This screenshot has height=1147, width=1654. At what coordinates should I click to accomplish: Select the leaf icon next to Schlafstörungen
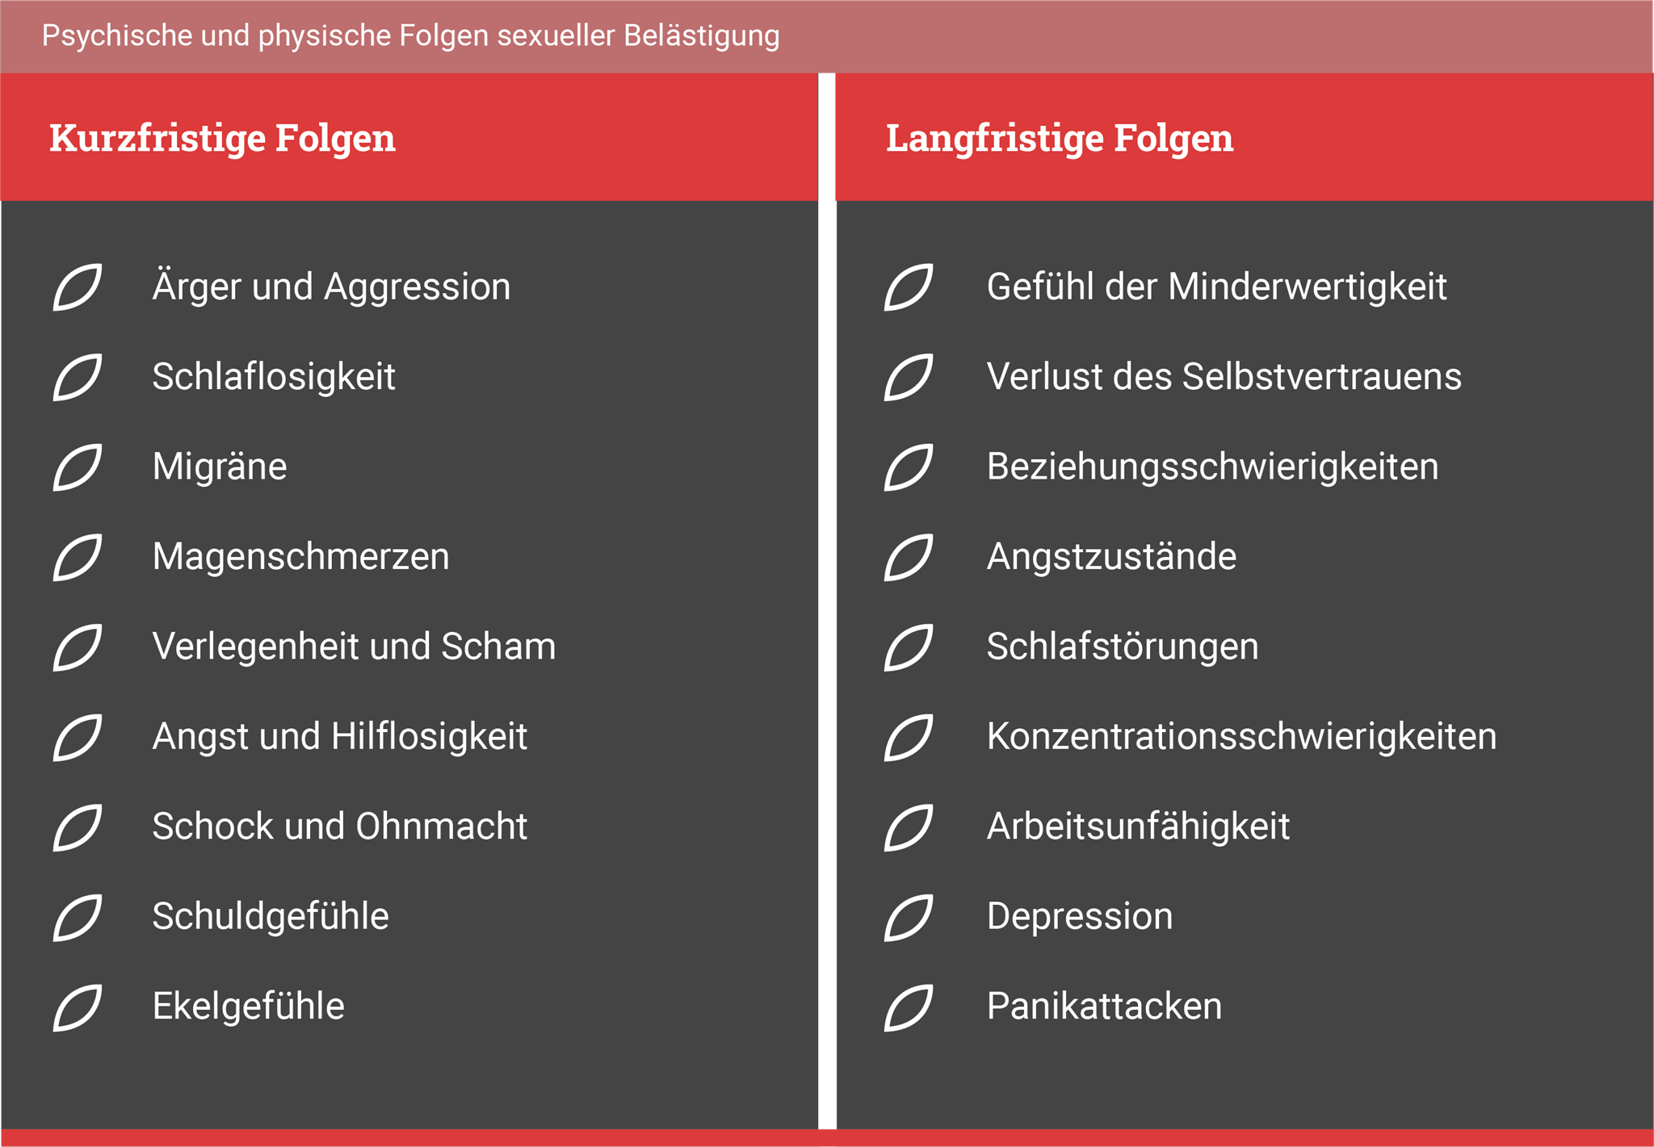pyautogui.click(x=909, y=647)
